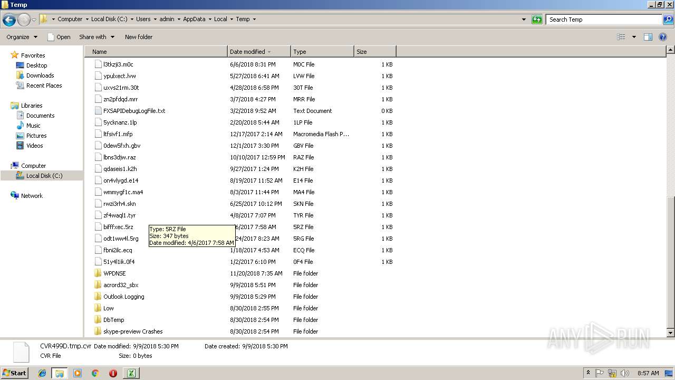Select the Pictures library
This screenshot has width=675, height=380.
click(36, 136)
